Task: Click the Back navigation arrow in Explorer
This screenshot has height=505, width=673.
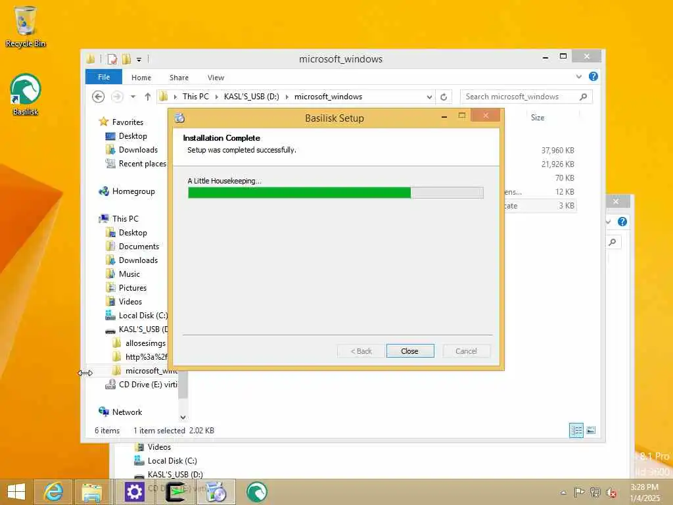Action: [99, 97]
